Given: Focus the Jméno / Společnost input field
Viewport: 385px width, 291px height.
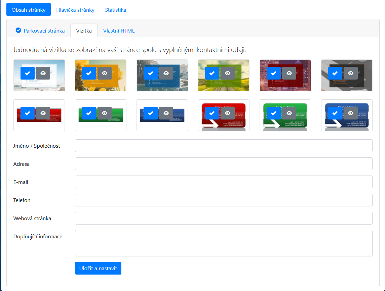Looking at the screenshot, I should click(x=224, y=146).
